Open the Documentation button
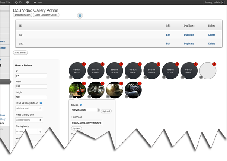The image size is (227, 161). tap(23, 15)
